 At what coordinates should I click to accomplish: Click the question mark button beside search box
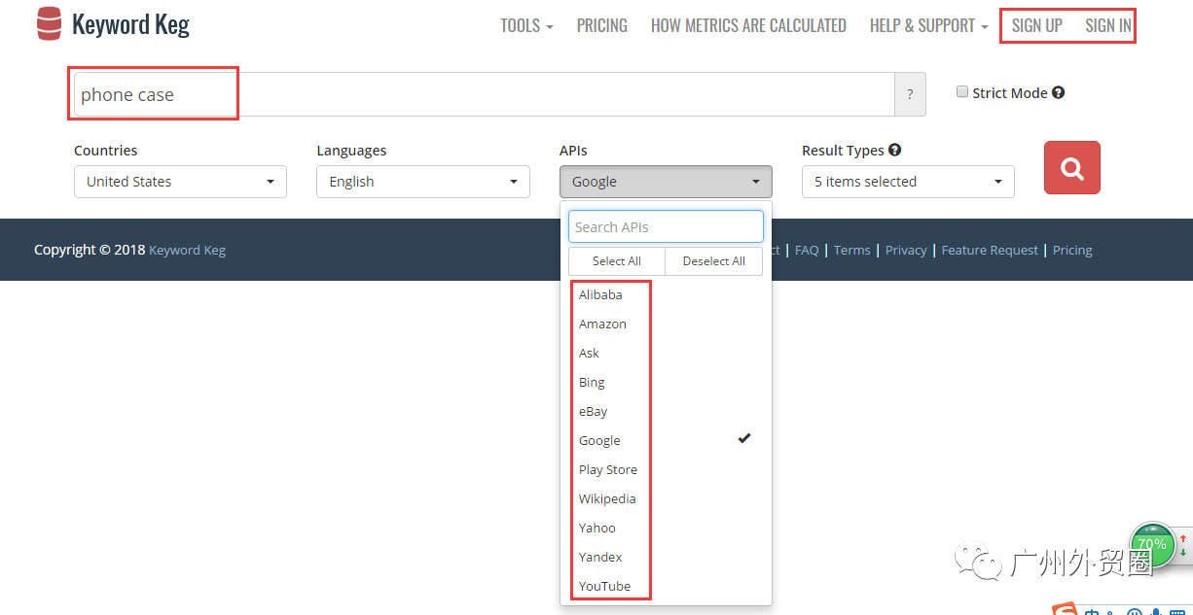click(x=910, y=94)
